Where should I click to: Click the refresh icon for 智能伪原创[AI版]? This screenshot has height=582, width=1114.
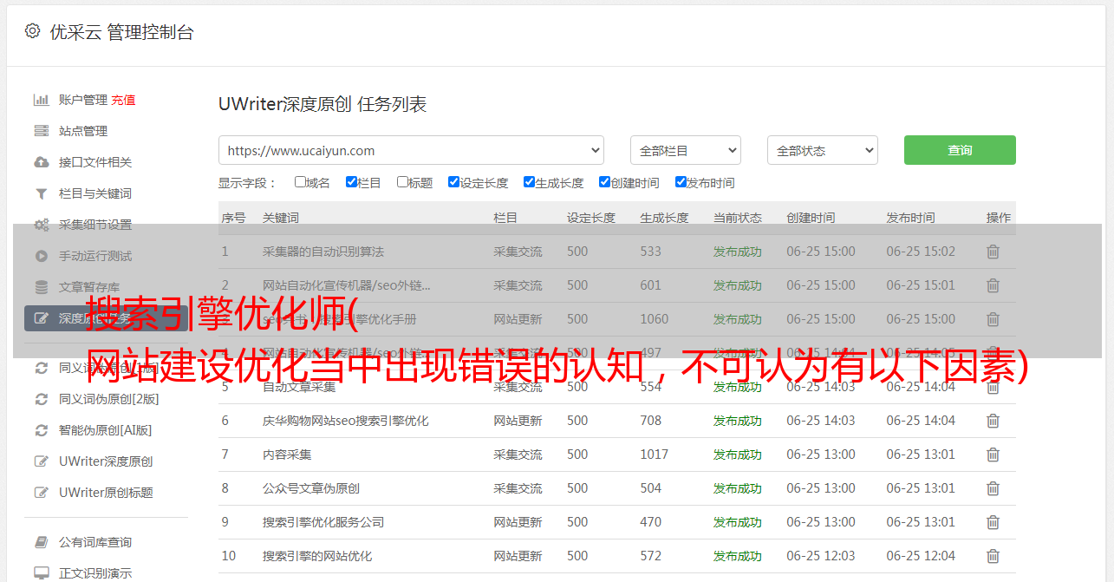[x=41, y=430]
